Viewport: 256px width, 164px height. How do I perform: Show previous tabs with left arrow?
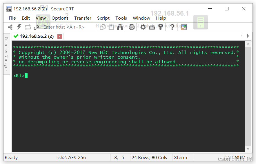point(242,36)
